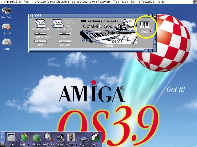Viewport: 197px width, 147px height.
Task: Click the OSS window size gadget
Action: click(155, 50)
